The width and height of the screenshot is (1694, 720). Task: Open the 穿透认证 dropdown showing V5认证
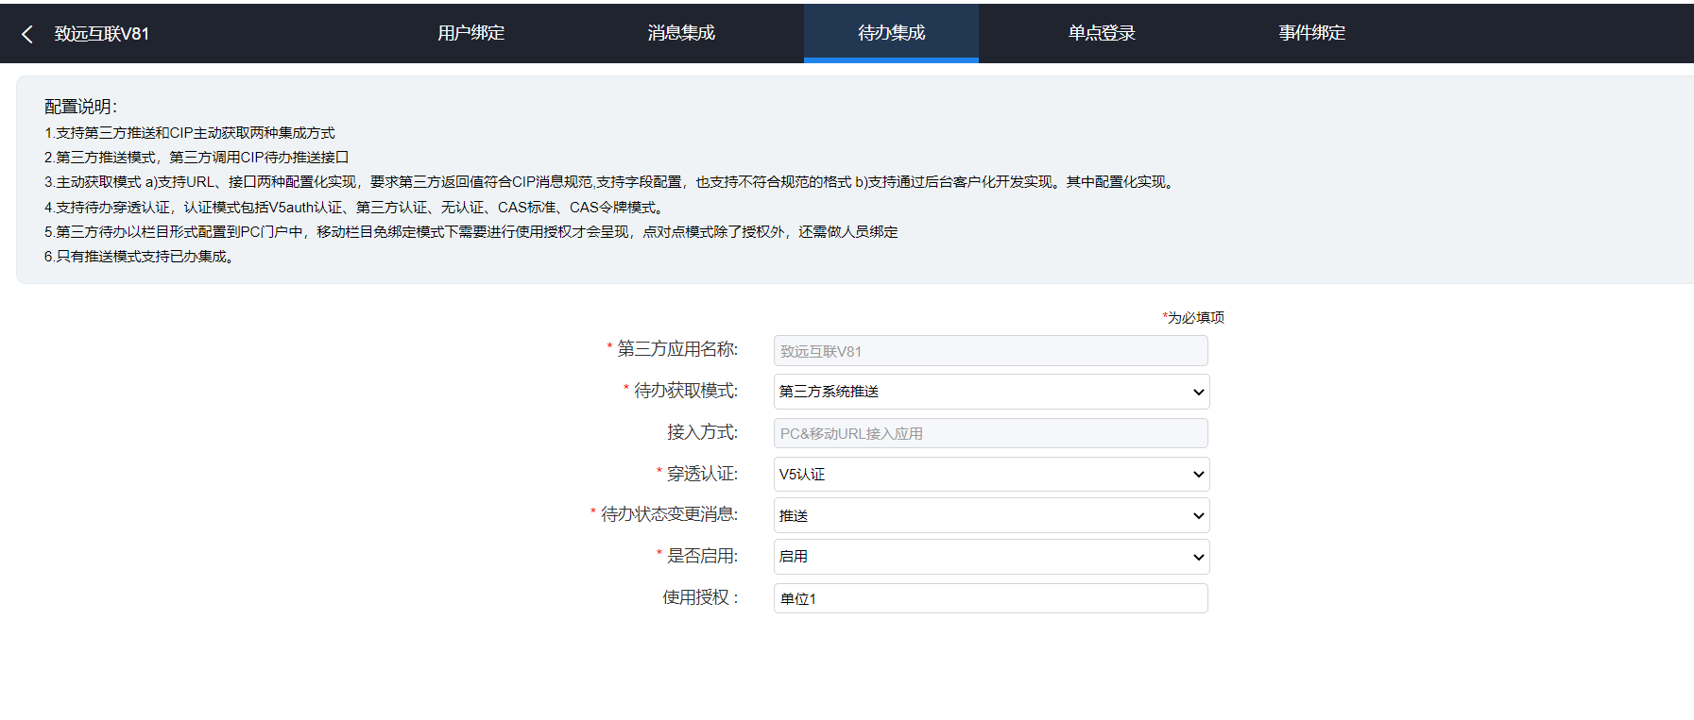[990, 474]
